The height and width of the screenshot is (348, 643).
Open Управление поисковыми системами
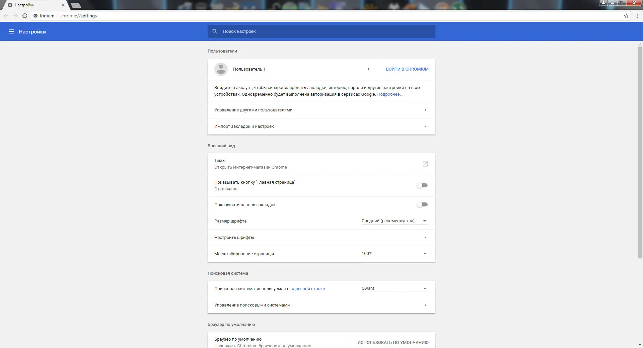coord(321,305)
